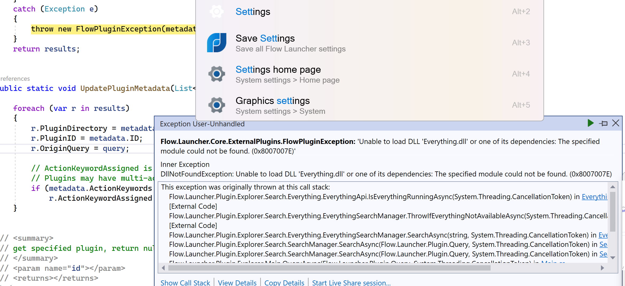Open the Everythi source file link in call stack
The image size is (625, 286).
pos(595,197)
